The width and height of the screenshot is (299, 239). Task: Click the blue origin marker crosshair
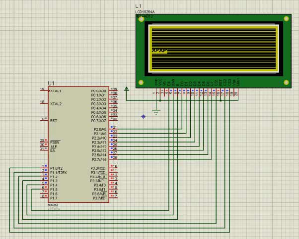[144, 116]
